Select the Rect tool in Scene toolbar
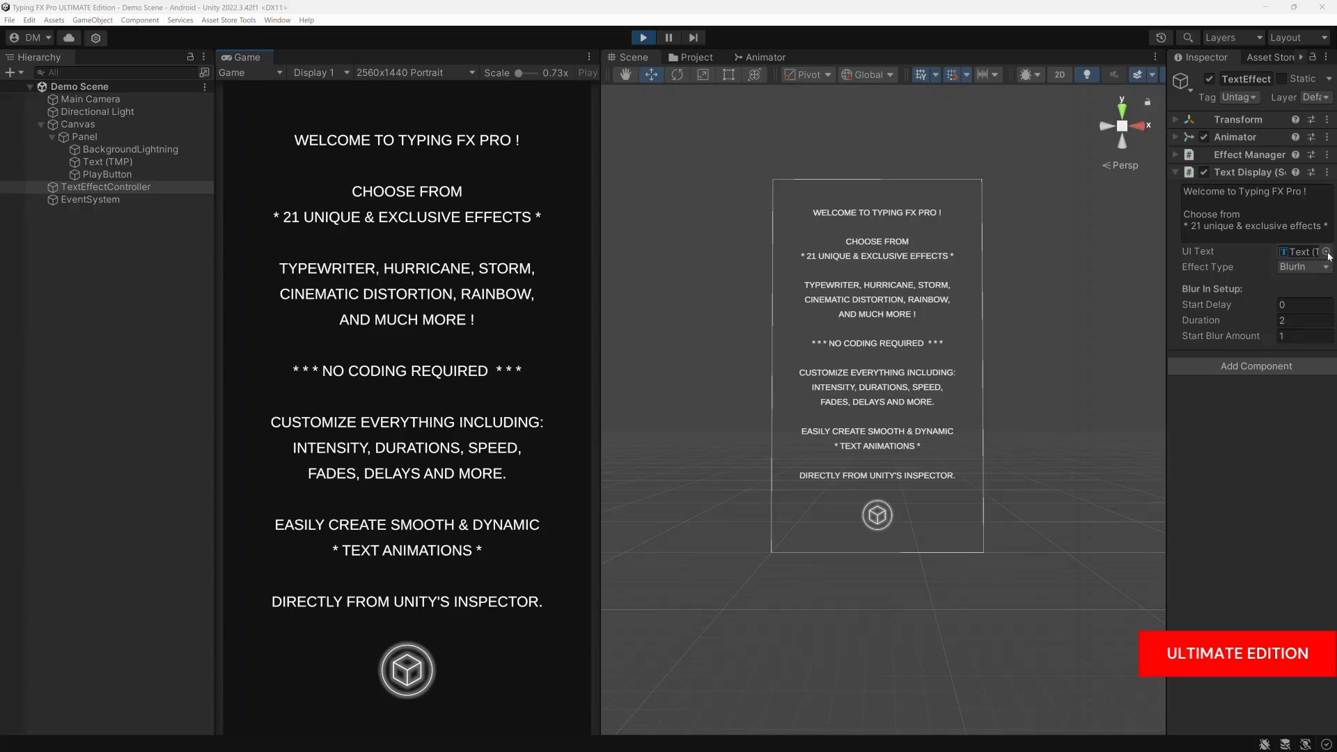This screenshot has width=1337, height=752. click(x=728, y=75)
